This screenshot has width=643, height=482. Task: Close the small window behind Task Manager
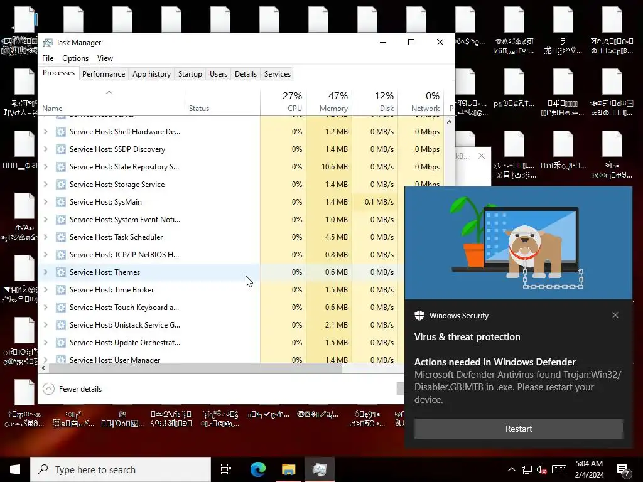pos(482,156)
